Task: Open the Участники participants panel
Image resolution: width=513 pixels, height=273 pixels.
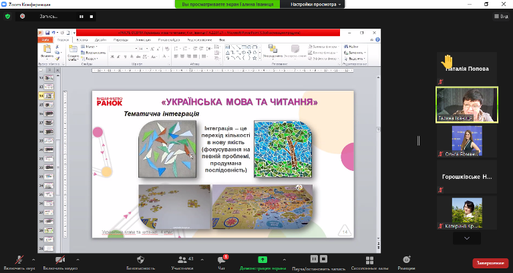Action: point(182,262)
